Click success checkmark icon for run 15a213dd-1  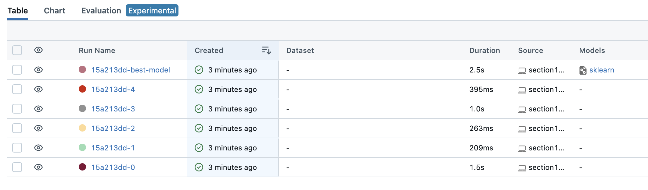click(199, 148)
